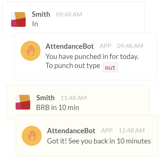Open Smith's profile from BRB message name
This screenshot has height=158, width=161.
click(x=45, y=98)
